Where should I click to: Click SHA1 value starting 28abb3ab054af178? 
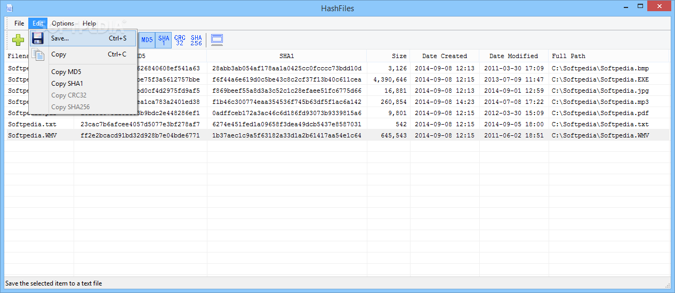287,68
